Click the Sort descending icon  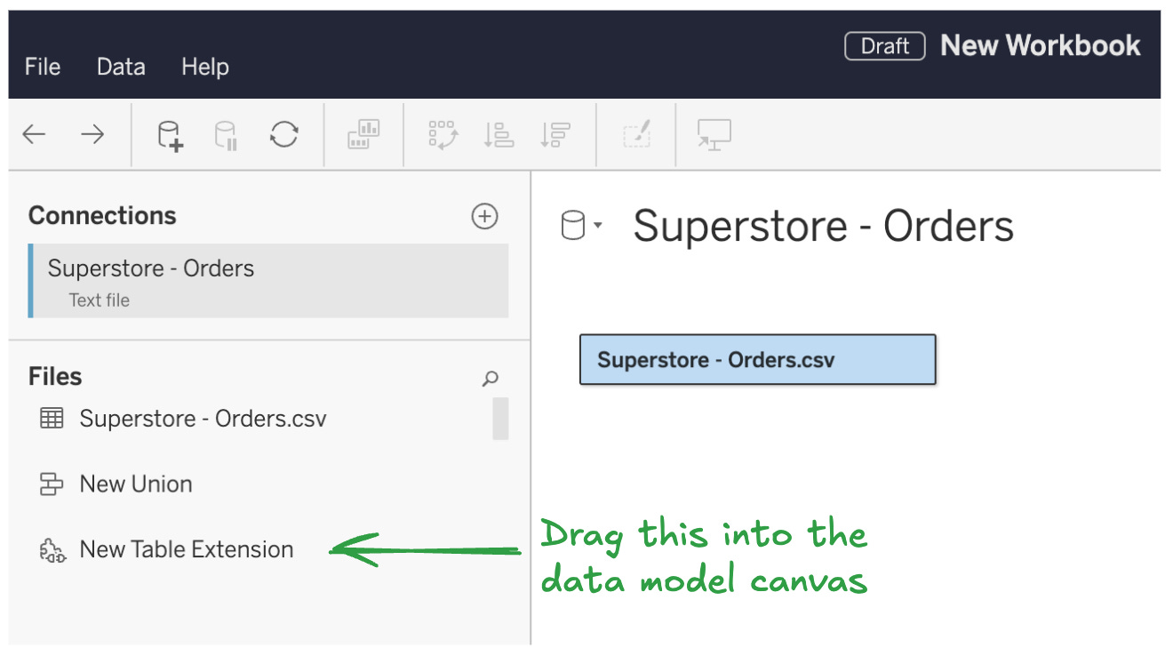pos(555,135)
